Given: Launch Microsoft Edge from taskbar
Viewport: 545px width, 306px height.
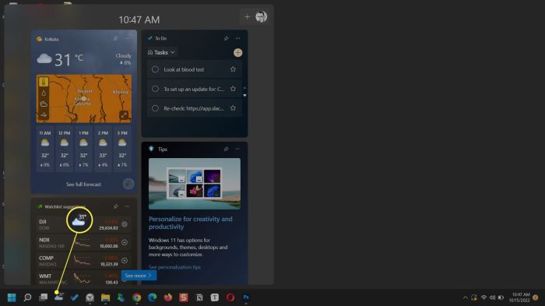Looking at the screenshot, I should [x=153, y=297].
